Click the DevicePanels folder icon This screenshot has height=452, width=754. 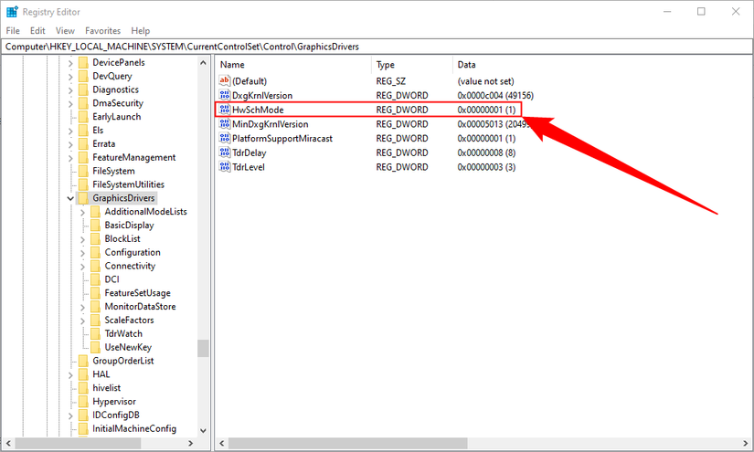(x=83, y=62)
